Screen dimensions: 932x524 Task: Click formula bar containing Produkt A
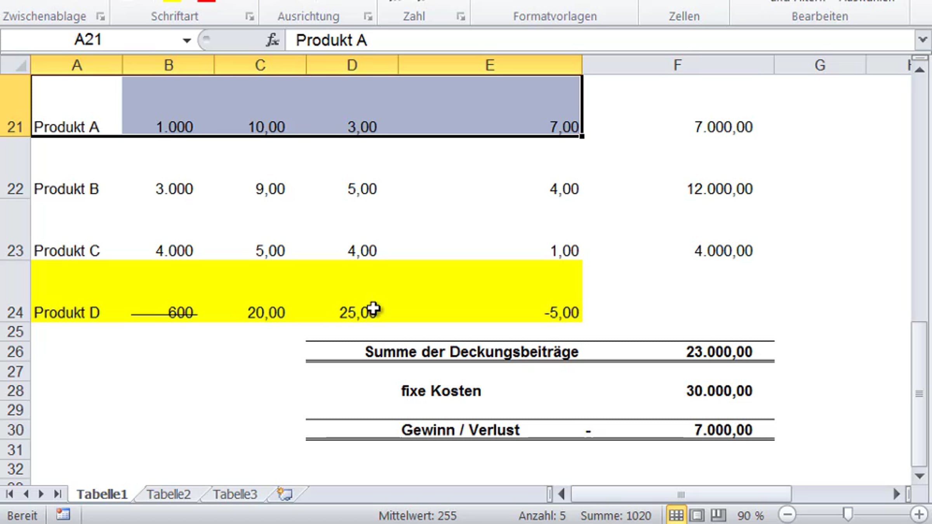[600, 40]
